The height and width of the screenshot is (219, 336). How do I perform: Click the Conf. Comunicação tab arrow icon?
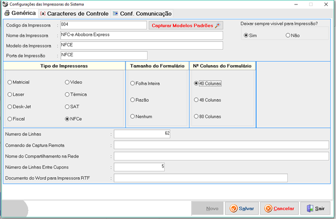point(115,14)
